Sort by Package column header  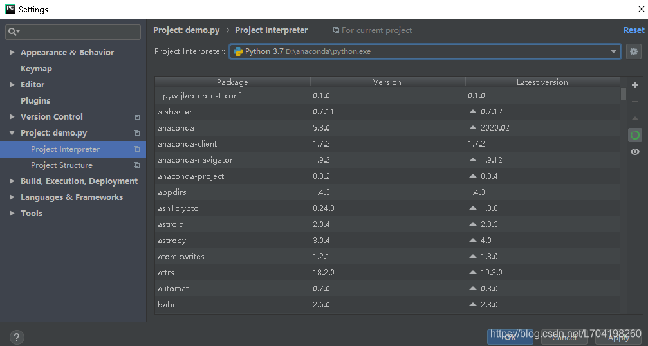coord(232,82)
